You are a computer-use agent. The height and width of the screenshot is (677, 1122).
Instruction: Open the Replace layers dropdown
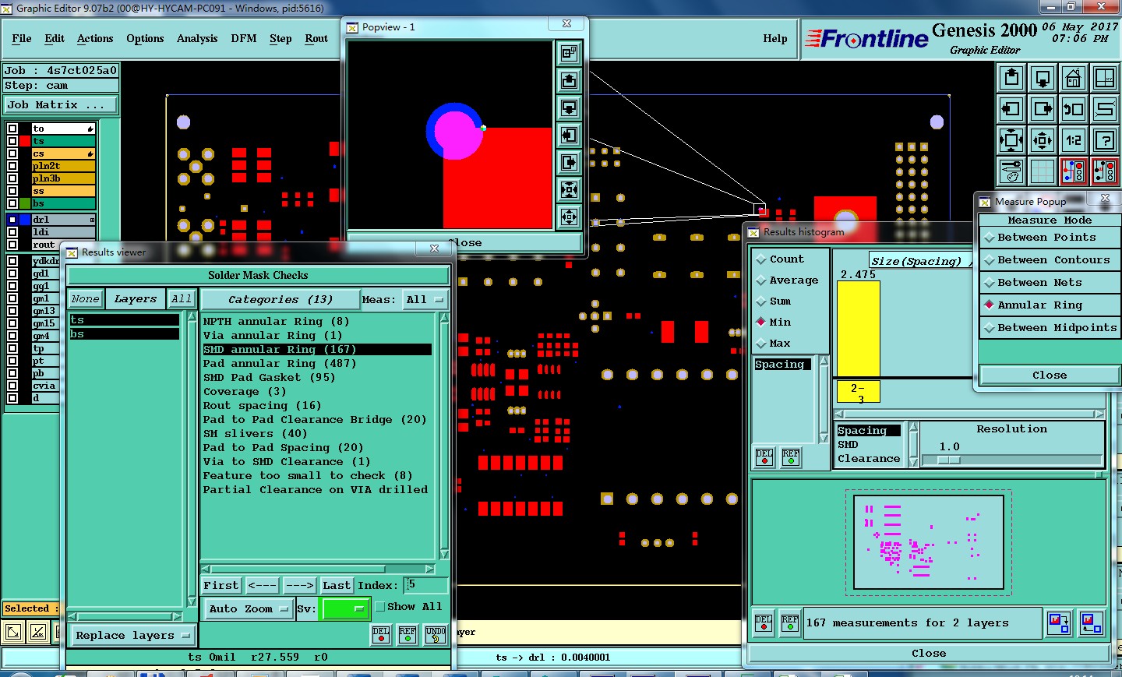coord(132,636)
